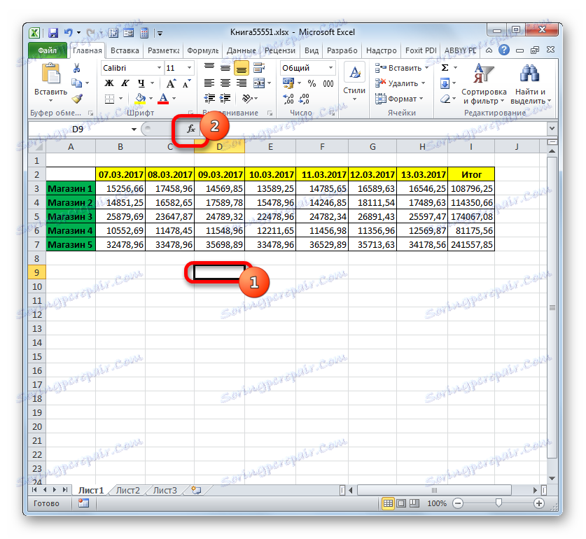Image resolution: width=586 pixels, height=539 pixels.
Task: Toggle center text alignment
Action: 225,83
